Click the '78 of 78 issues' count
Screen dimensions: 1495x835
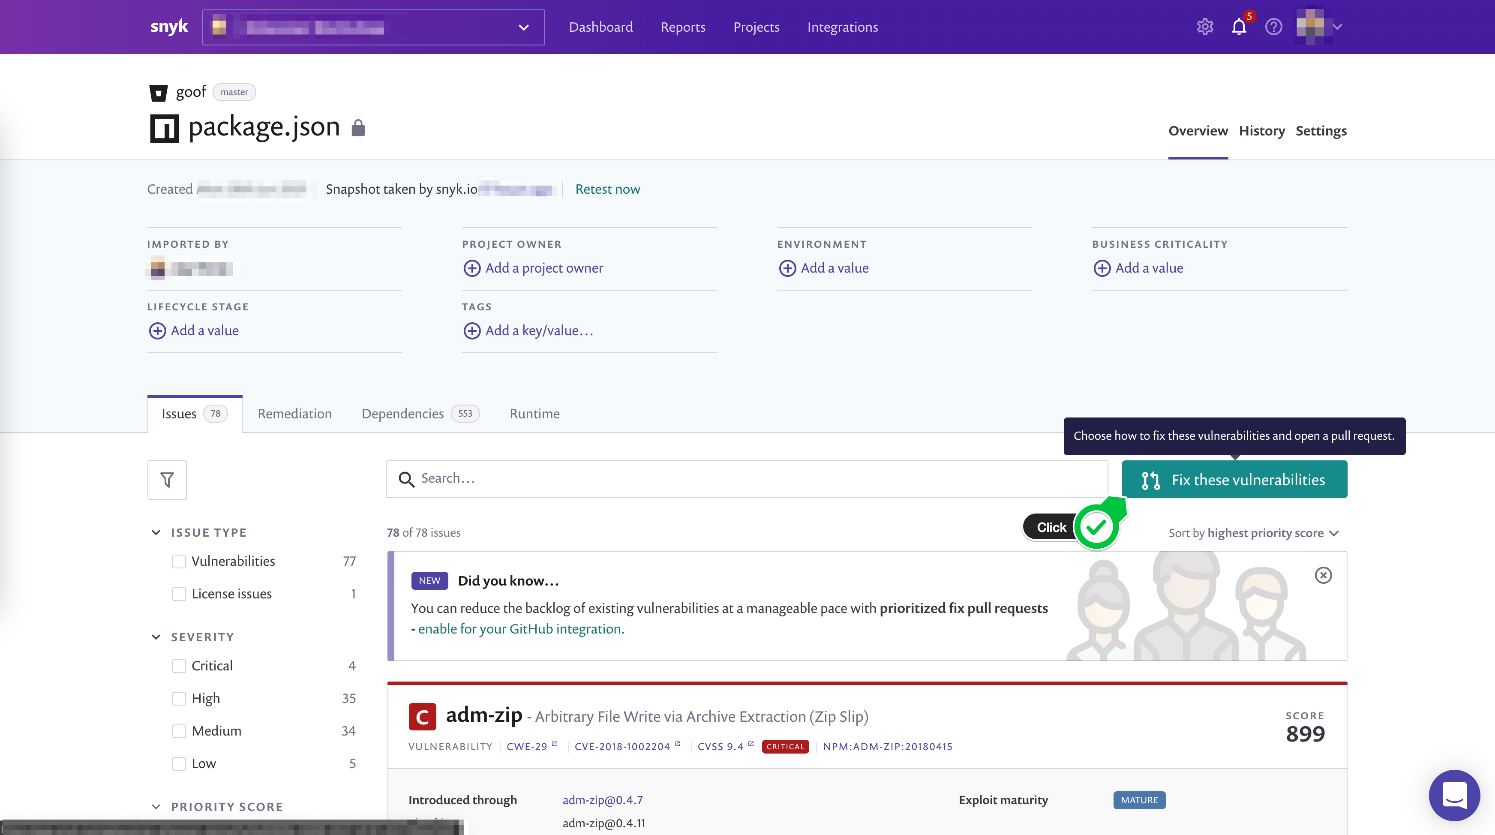tap(423, 532)
